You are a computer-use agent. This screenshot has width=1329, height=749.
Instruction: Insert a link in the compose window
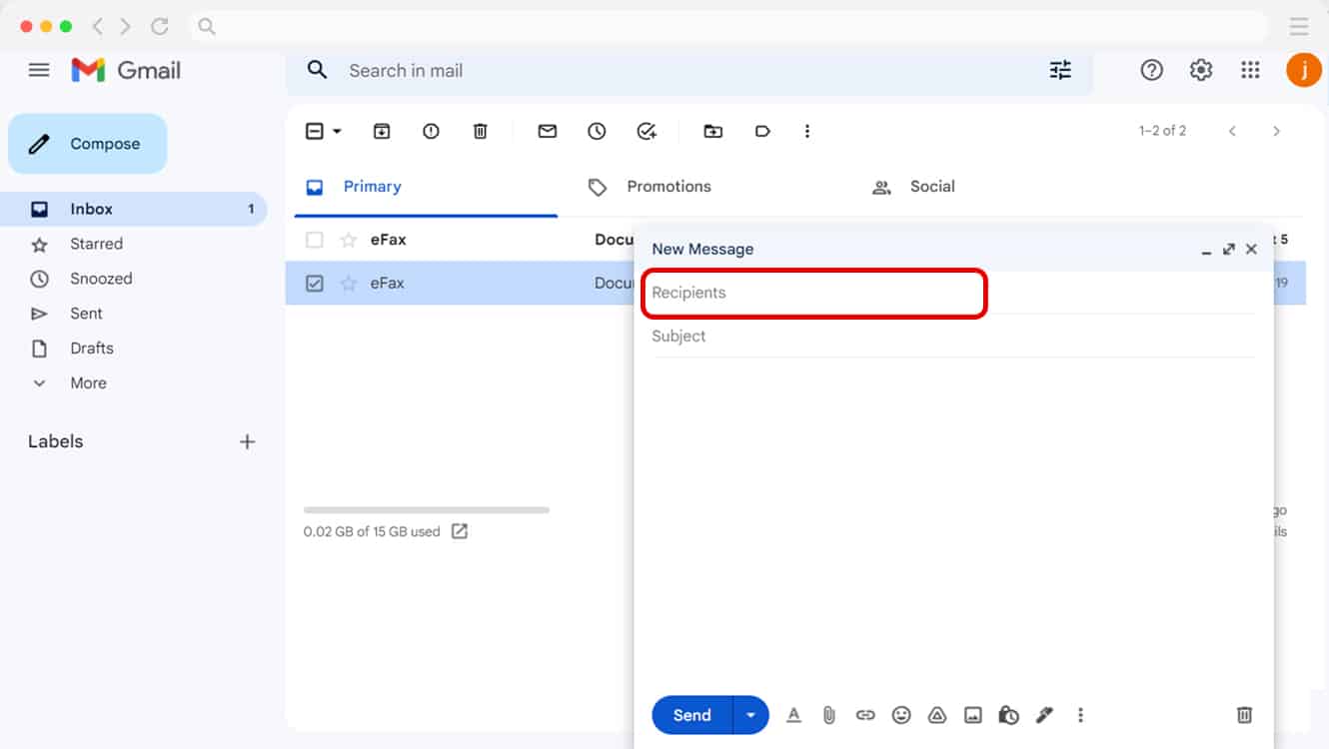click(x=865, y=715)
